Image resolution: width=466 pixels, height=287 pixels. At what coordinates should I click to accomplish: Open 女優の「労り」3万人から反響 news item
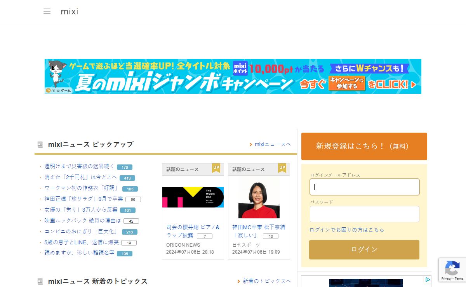81,210
